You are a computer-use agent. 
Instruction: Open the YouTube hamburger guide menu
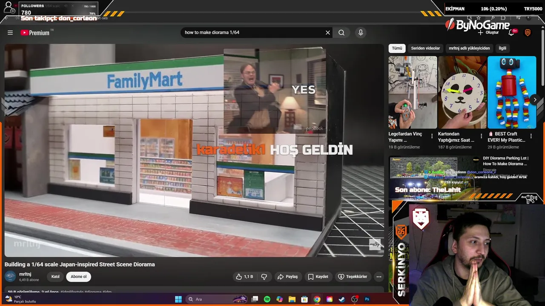click(10, 33)
